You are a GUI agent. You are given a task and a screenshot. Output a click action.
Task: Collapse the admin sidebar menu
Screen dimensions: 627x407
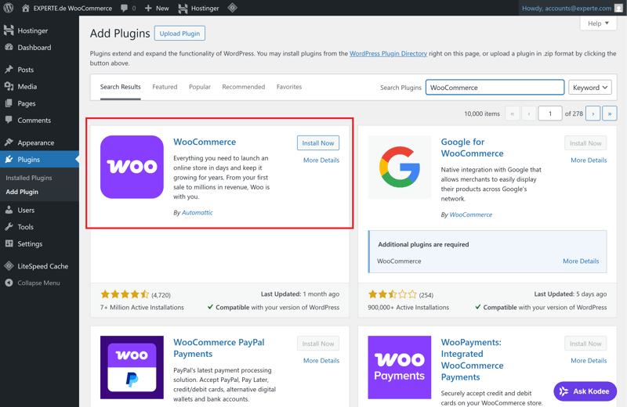tap(38, 283)
